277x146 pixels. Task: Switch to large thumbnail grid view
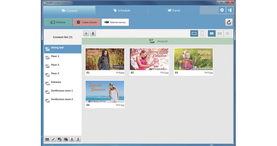coord(212,33)
